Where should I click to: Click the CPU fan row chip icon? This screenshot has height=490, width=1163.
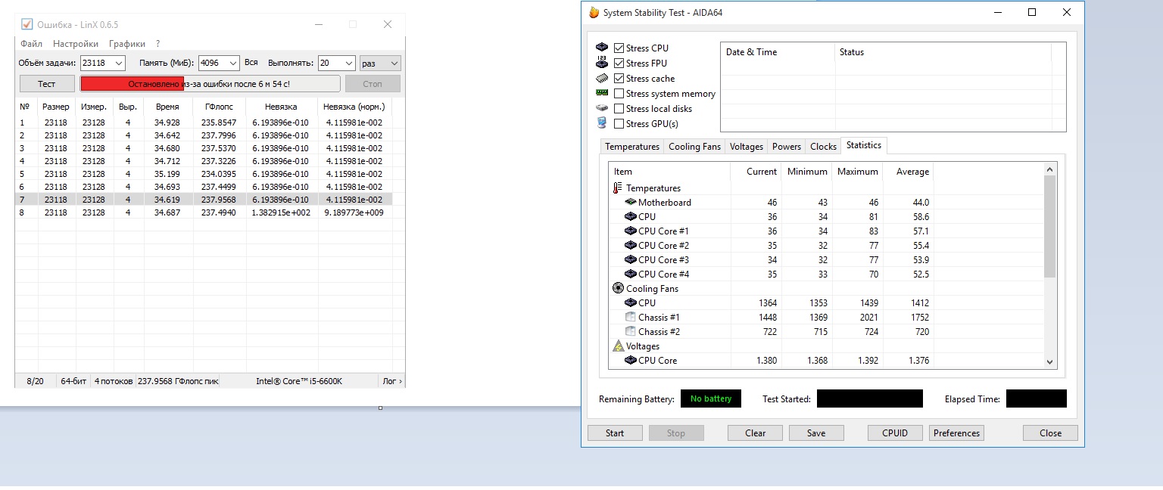coord(630,302)
